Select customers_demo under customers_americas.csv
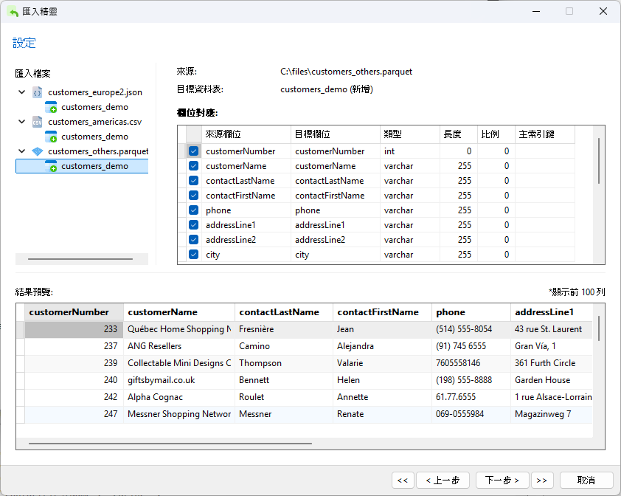This screenshot has height=496, width=621. [x=94, y=137]
